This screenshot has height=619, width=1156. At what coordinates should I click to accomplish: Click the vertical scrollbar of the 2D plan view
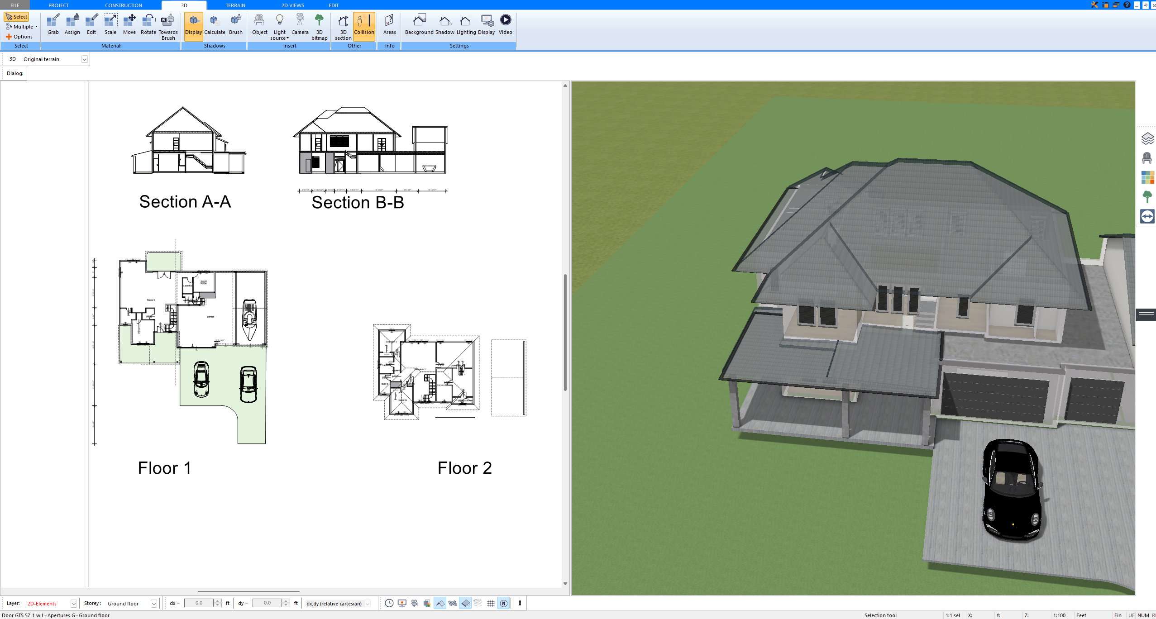565,333
